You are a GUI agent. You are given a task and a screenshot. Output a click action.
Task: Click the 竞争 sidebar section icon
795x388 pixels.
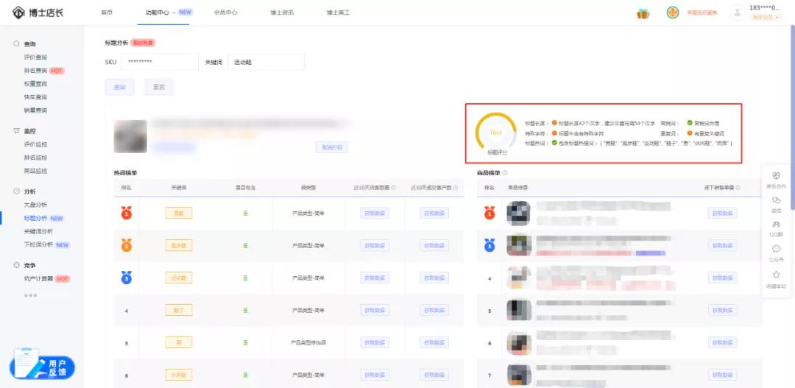(17, 265)
